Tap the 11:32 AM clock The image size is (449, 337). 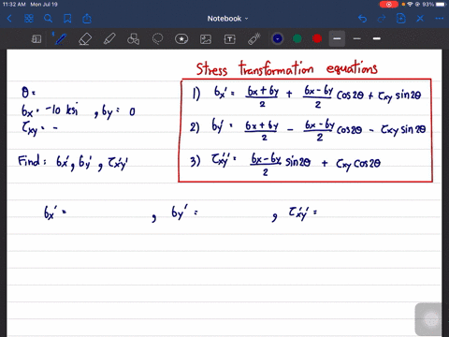tap(14, 5)
